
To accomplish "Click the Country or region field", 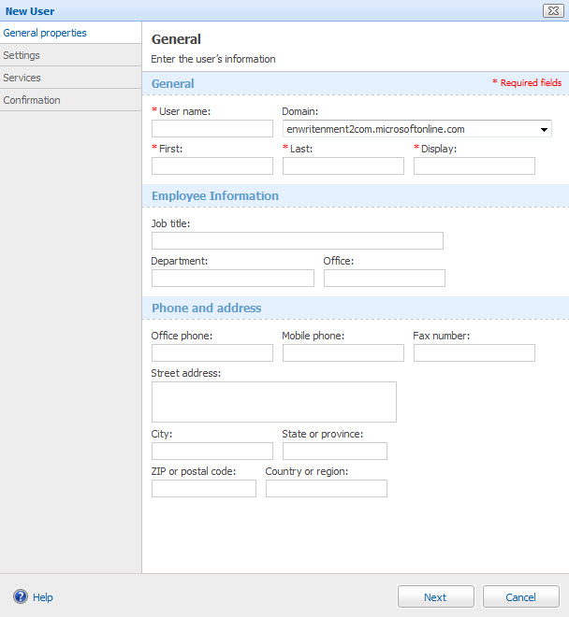I will click(x=326, y=488).
